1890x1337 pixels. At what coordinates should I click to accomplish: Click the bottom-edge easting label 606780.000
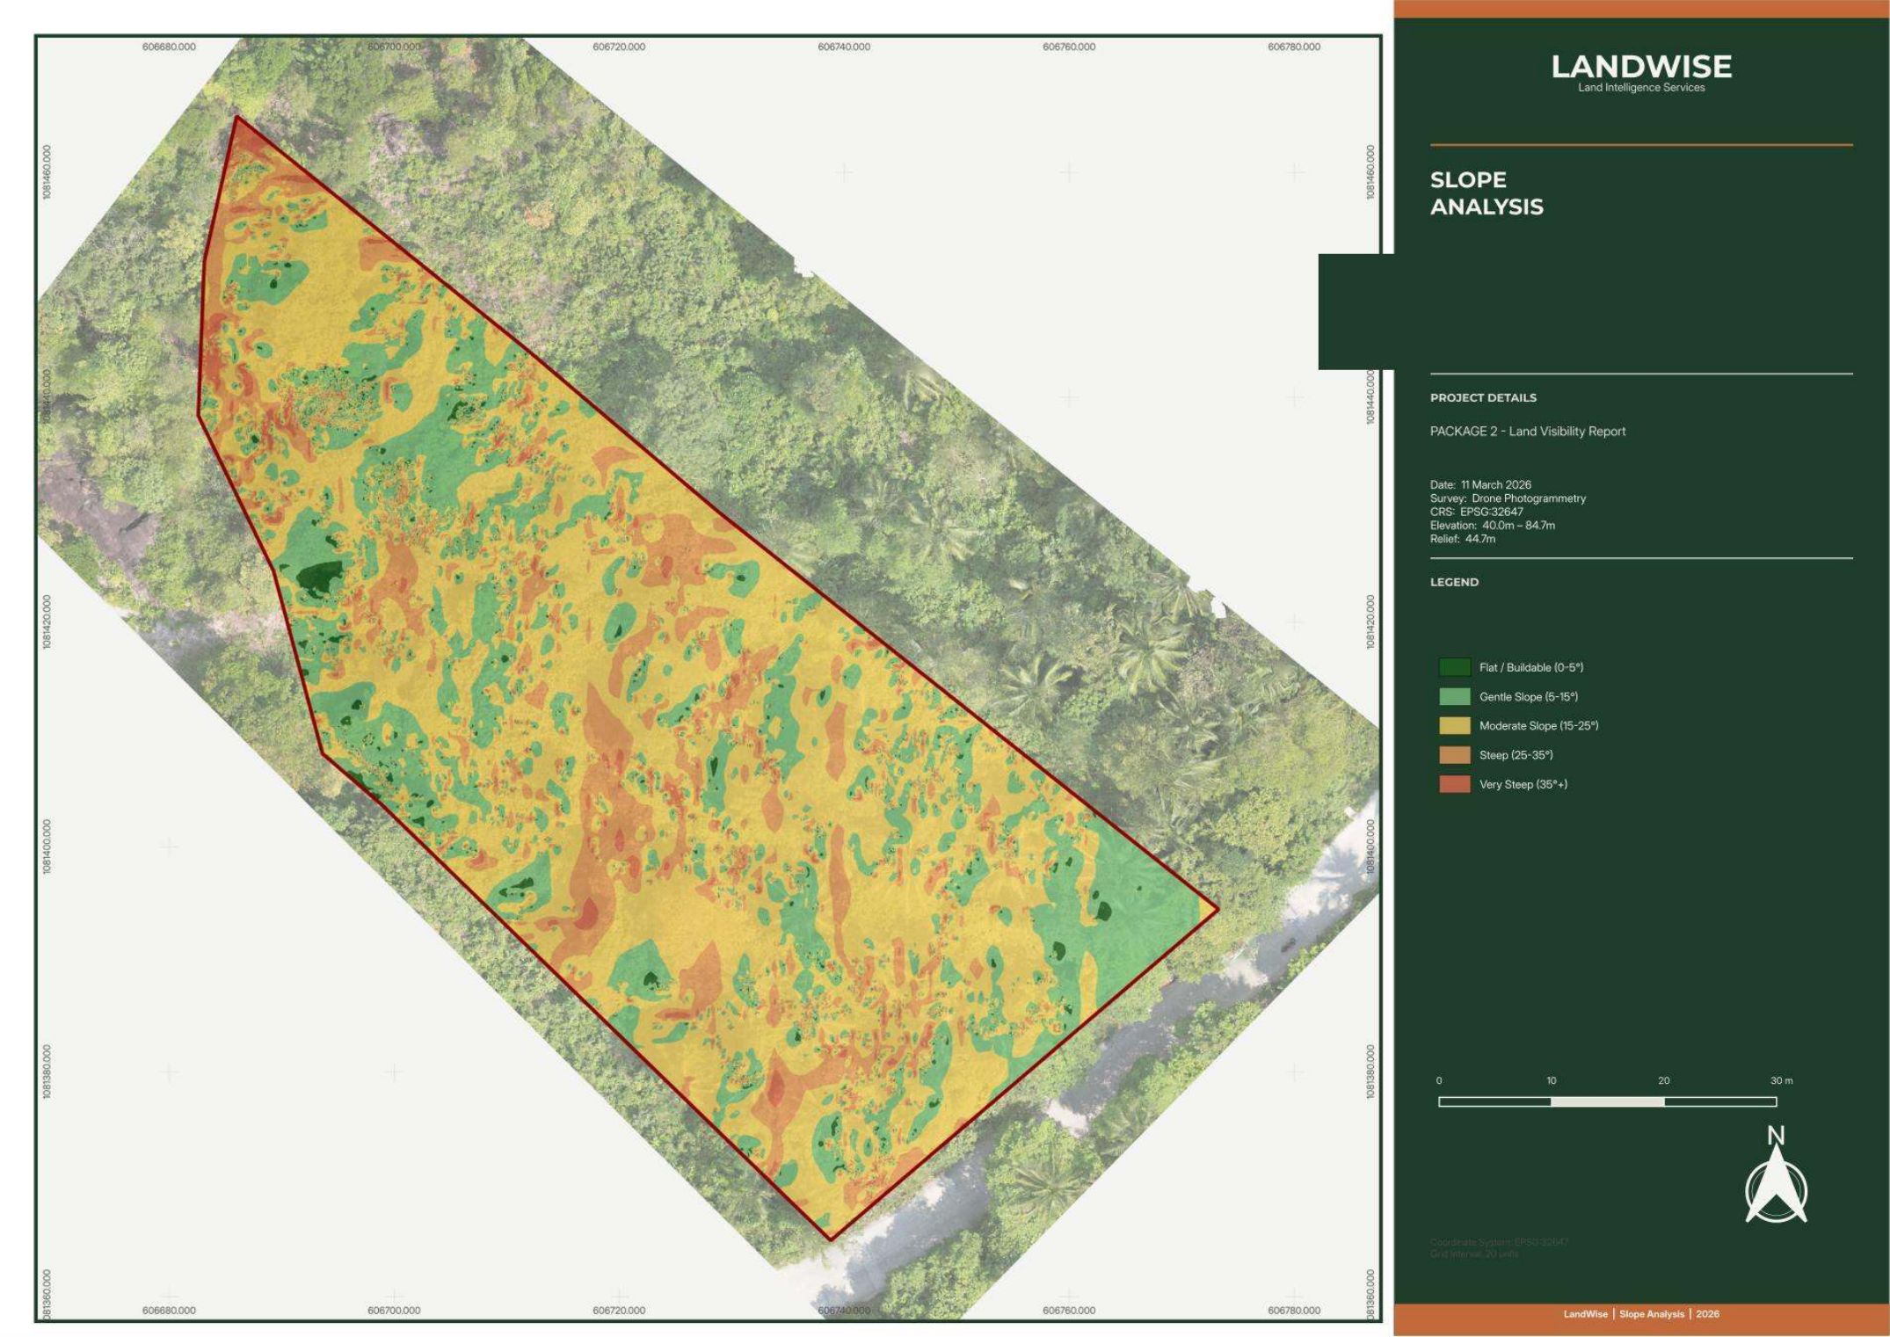[1294, 1310]
